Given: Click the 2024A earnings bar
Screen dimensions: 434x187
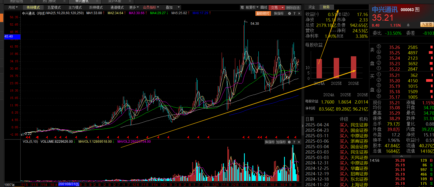Looking at the screenshot, I should pyautogui.click(x=319, y=69).
